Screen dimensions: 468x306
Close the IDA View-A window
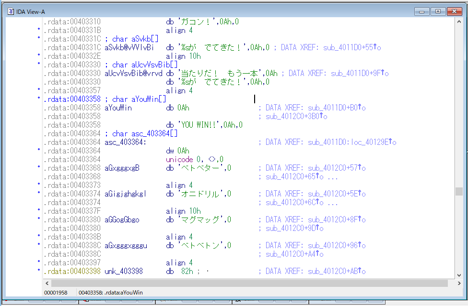pos(455,11)
